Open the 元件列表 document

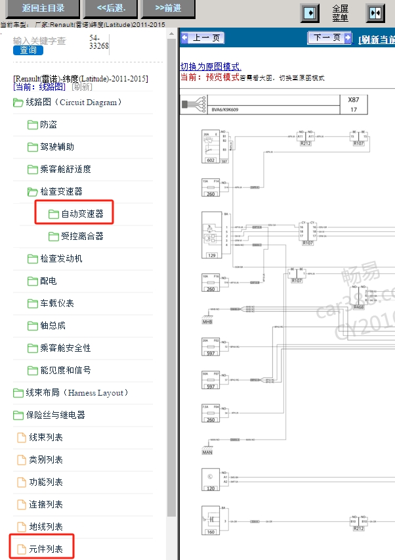click(40, 549)
